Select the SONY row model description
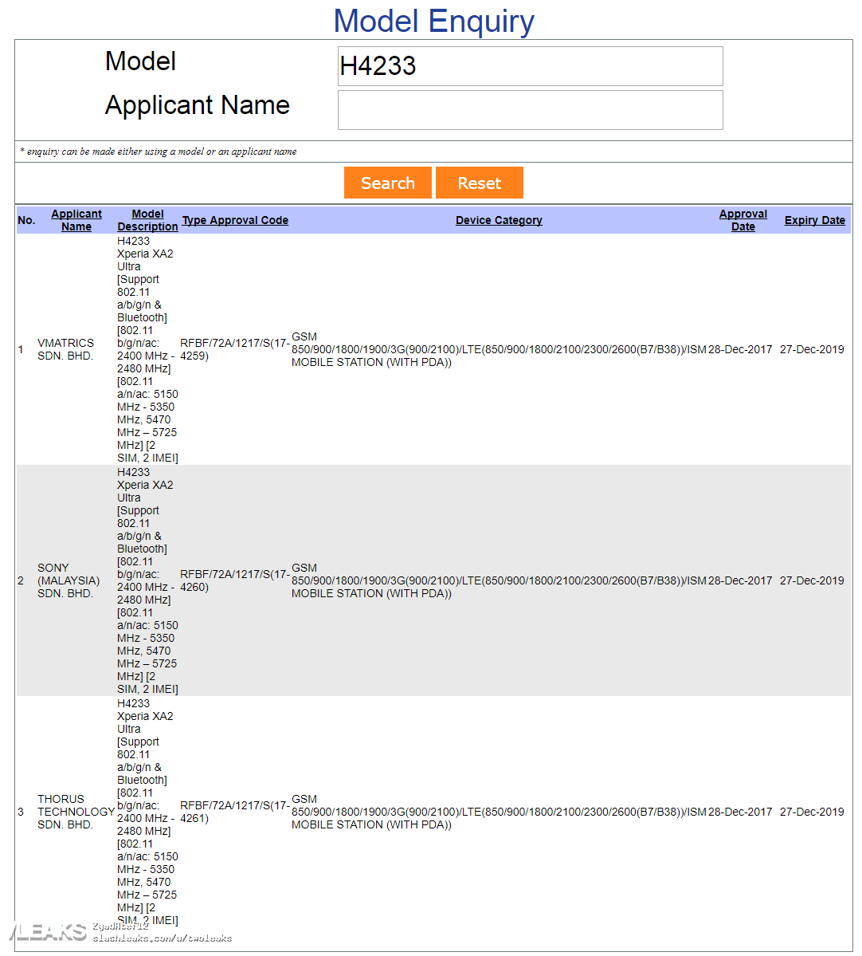The height and width of the screenshot is (956, 862). pyautogui.click(x=147, y=580)
